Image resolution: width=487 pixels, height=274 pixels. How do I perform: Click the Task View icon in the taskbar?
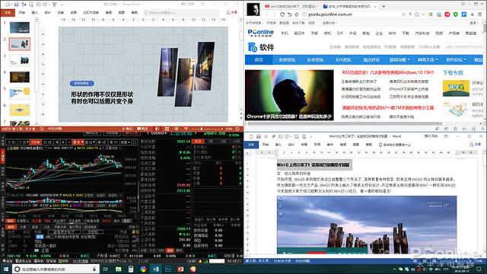click(x=105, y=269)
